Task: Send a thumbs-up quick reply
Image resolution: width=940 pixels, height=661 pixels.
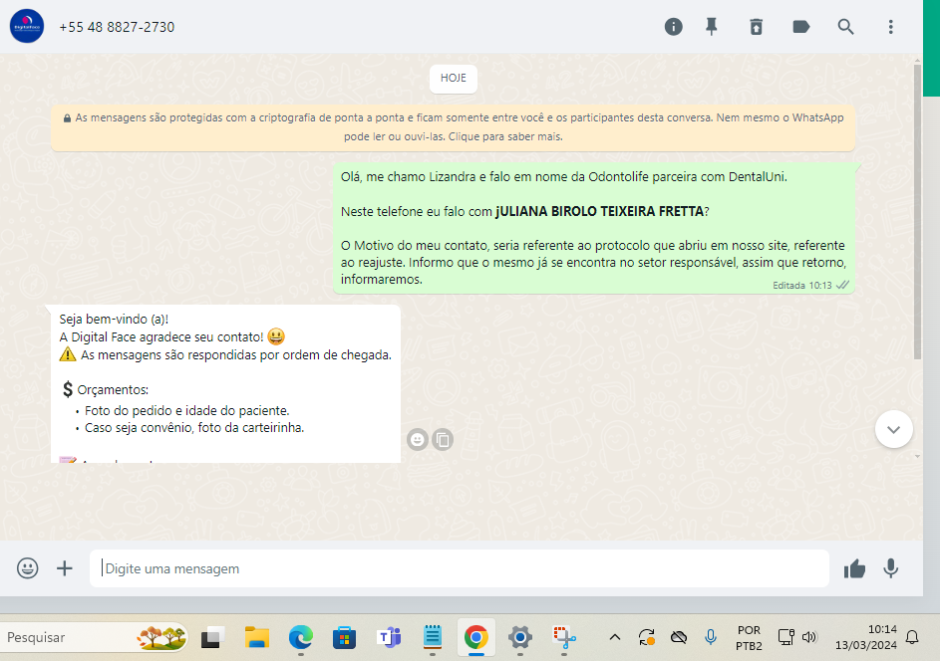Action: point(854,568)
